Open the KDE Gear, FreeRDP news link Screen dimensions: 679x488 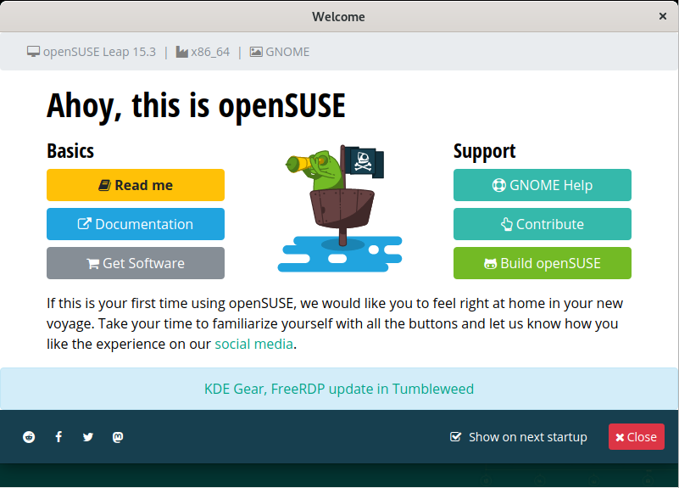339,389
